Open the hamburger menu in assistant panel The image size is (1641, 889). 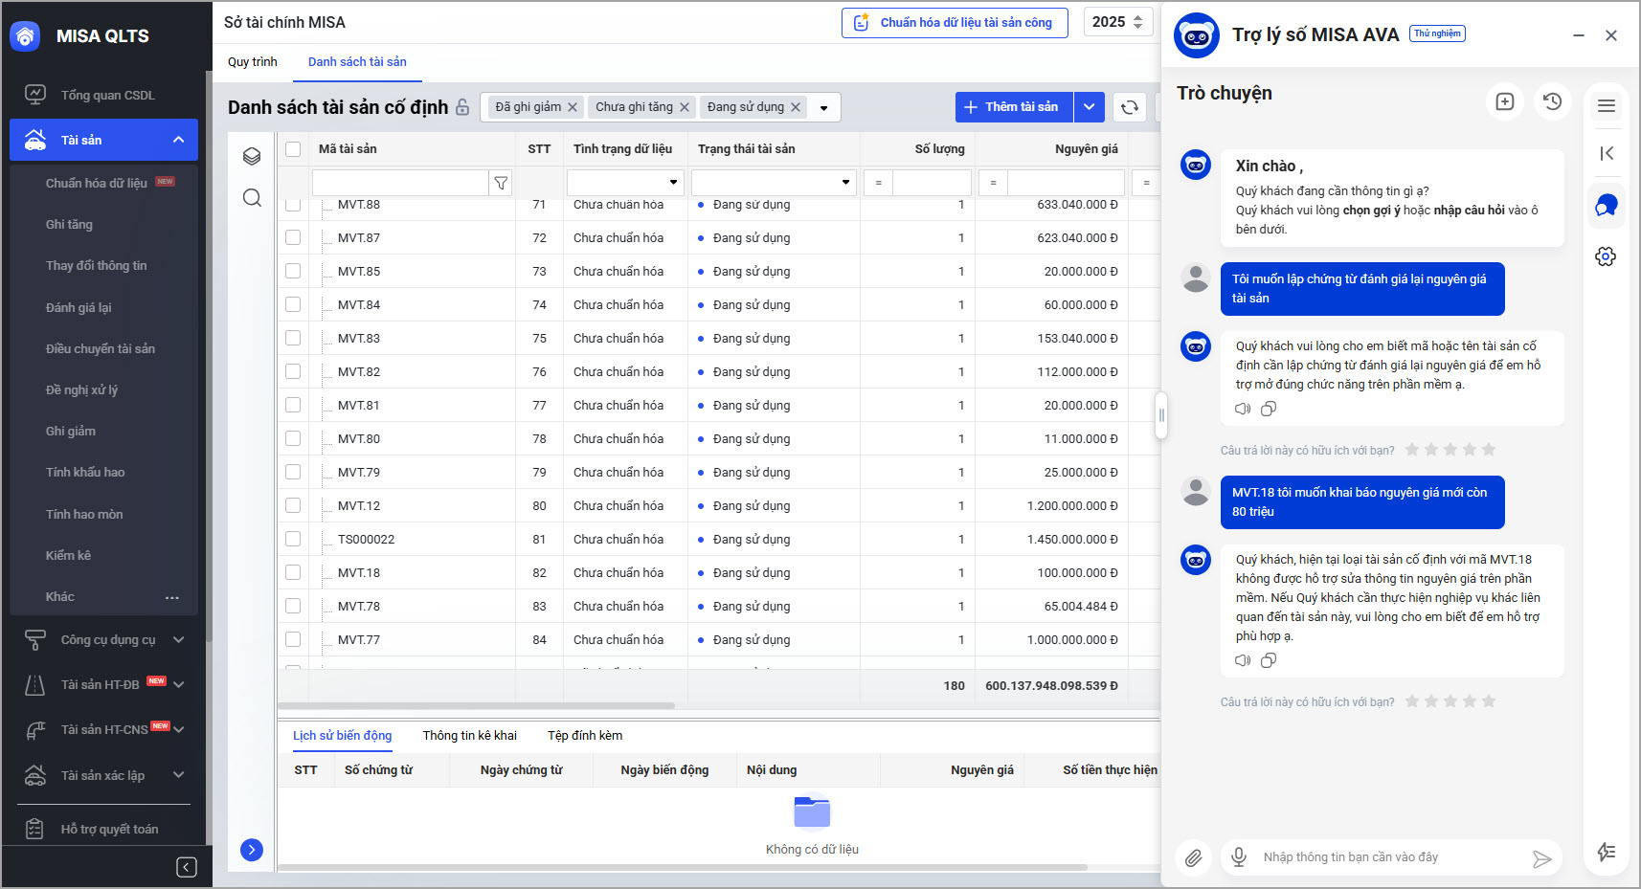[x=1607, y=106]
